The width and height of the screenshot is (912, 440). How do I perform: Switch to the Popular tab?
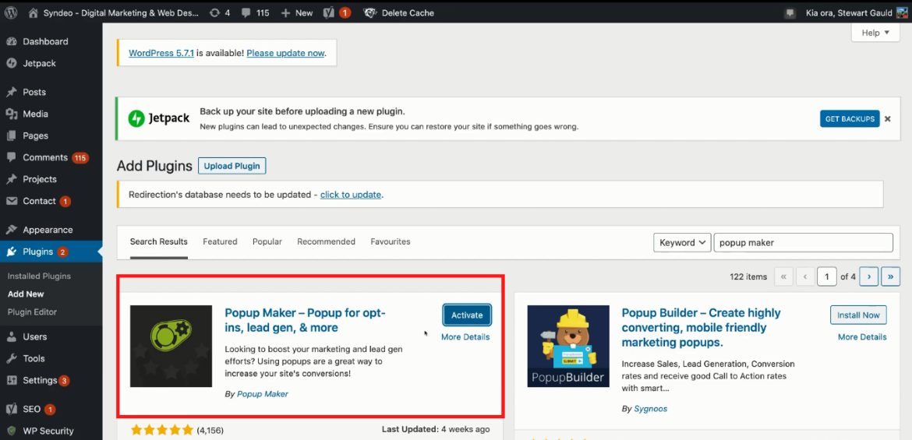(267, 241)
